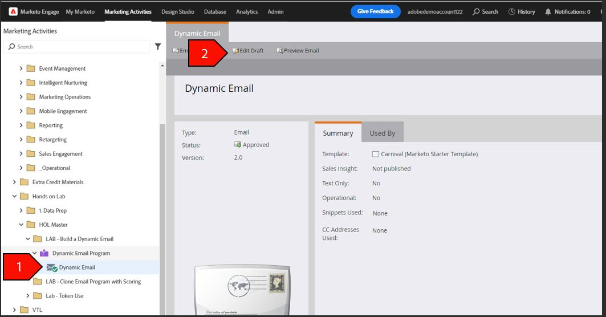Open Admin menu
The image size is (606, 317).
(275, 11)
